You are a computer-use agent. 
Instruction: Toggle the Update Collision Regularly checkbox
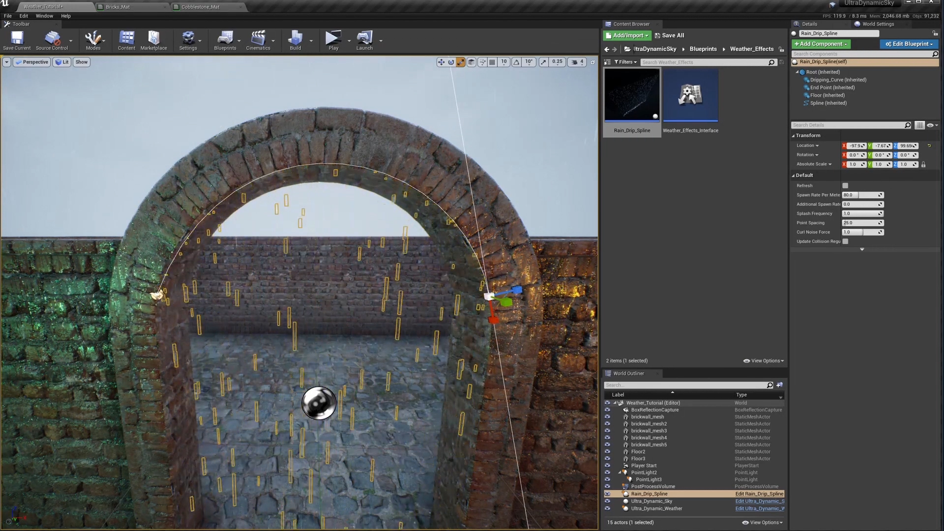click(x=845, y=241)
